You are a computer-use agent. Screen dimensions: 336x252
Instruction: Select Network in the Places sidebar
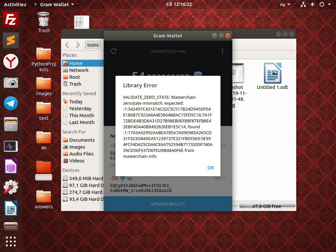click(x=83, y=70)
